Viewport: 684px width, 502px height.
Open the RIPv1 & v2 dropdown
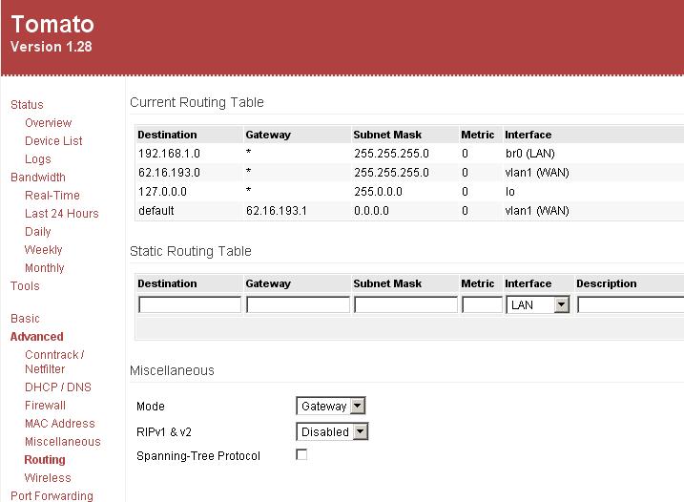coord(332,431)
